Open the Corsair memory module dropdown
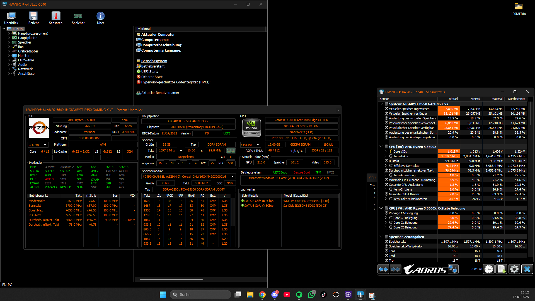 (x=188, y=177)
